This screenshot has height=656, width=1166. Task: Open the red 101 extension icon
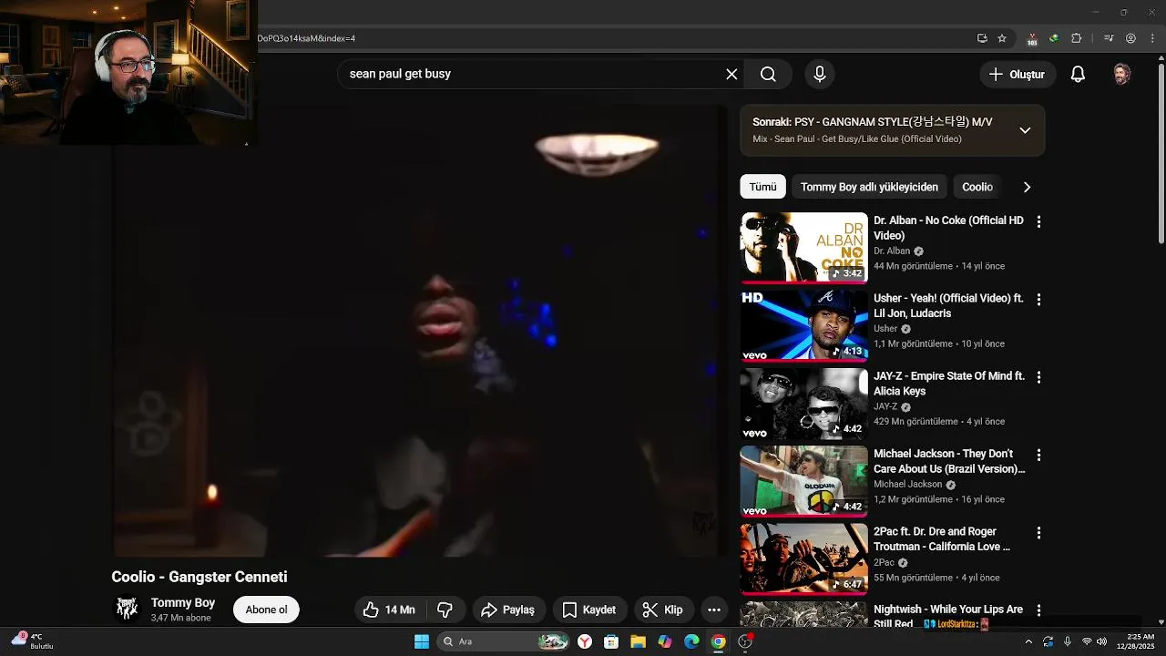1032,38
